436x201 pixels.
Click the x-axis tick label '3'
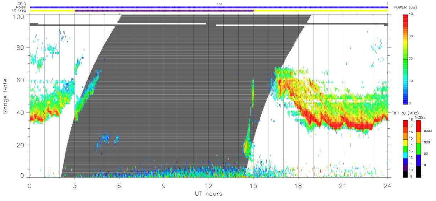[x=74, y=186]
